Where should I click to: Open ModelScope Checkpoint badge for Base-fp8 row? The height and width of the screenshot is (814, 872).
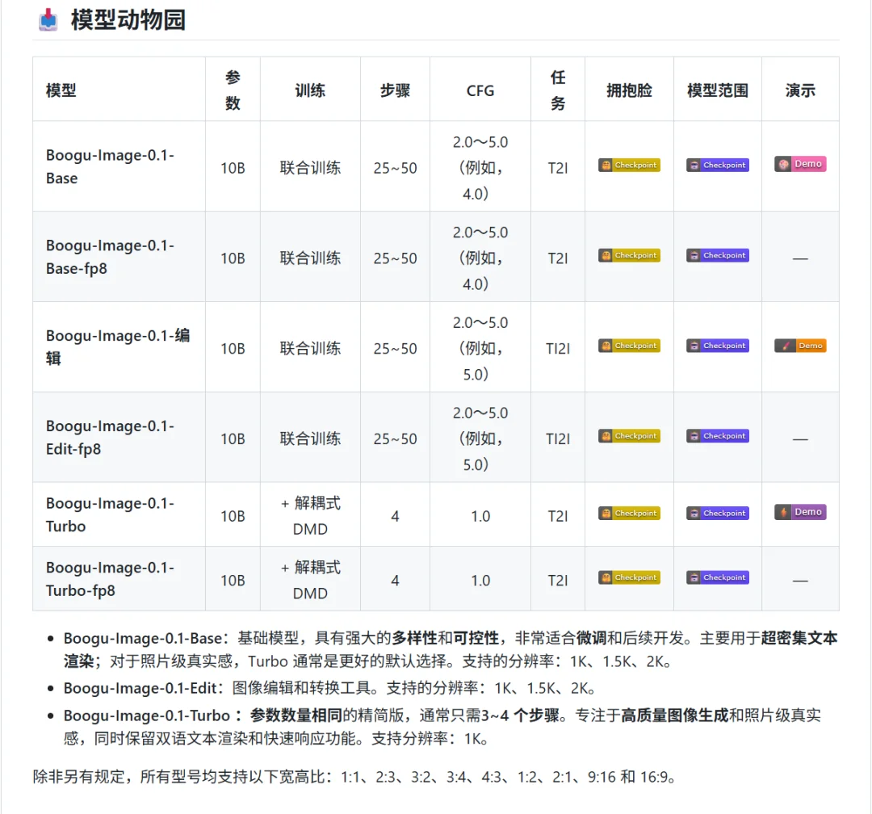pos(718,255)
